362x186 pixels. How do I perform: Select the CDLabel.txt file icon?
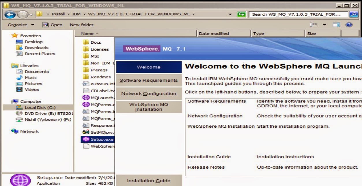pyautogui.click(x=86, y=91)
